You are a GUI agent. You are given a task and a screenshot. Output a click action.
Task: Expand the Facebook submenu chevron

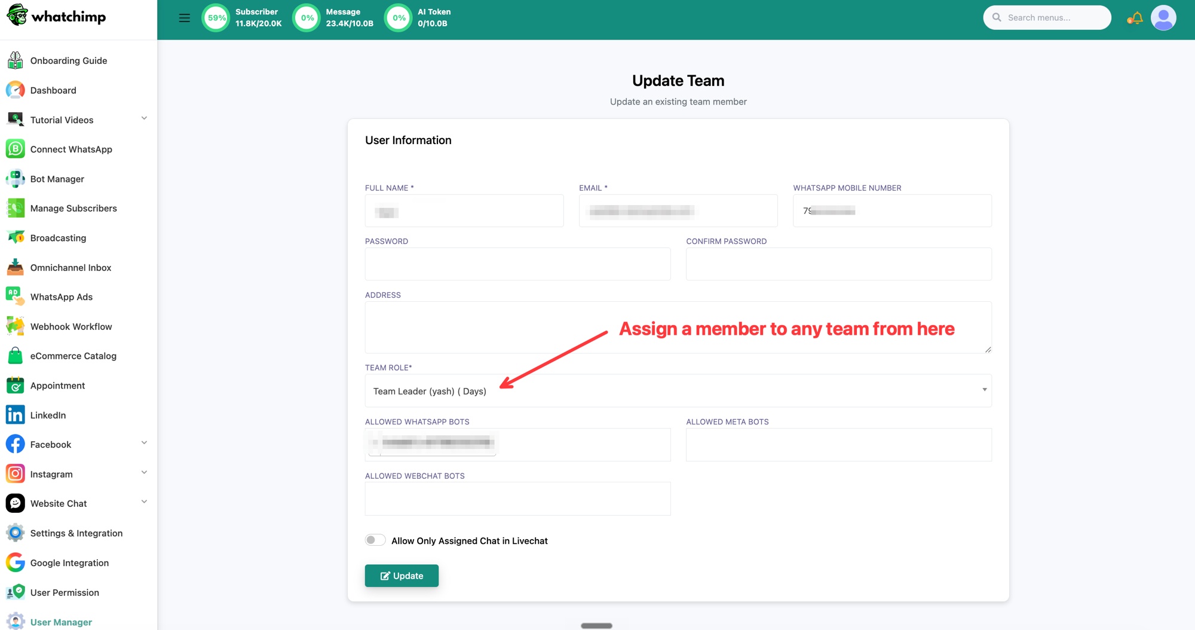click(x=144, y=443)
